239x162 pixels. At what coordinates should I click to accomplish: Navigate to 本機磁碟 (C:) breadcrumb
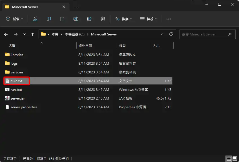pos(75,34)
